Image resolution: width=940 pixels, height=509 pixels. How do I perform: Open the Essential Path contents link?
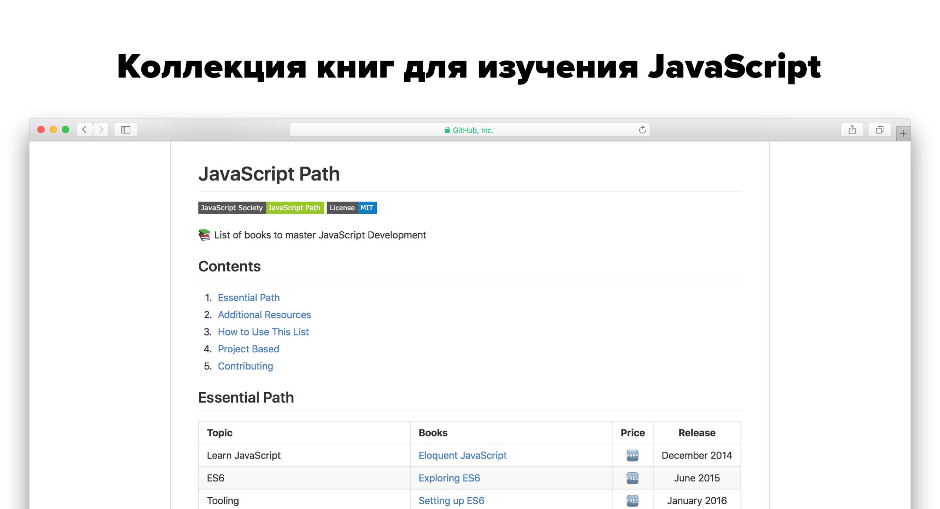pyautogui.click(x=249, y=298)
